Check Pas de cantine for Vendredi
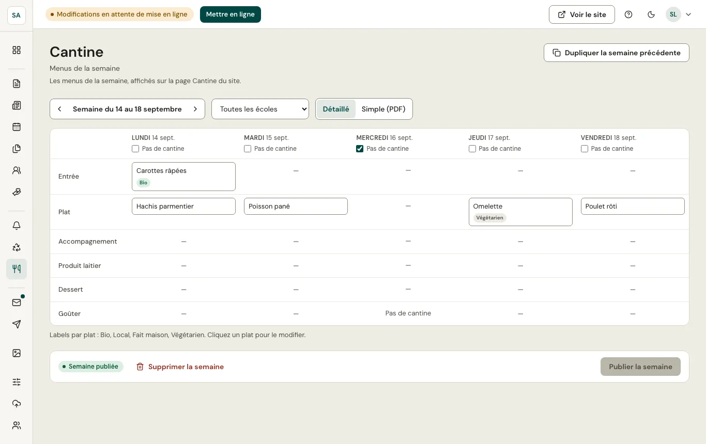This screenshot has height=444, width=706. point(585,149)
